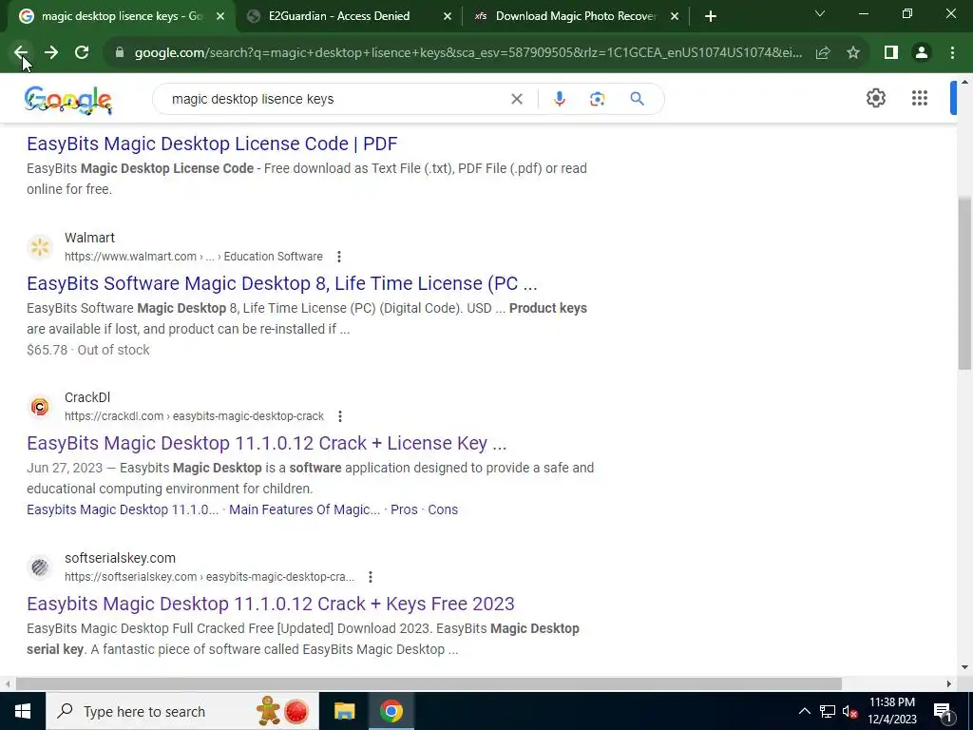Image resolution: width=973 pixels, height=730 pixels.
Task: Open more options for the Walmart result
Action: coord(339,257)
